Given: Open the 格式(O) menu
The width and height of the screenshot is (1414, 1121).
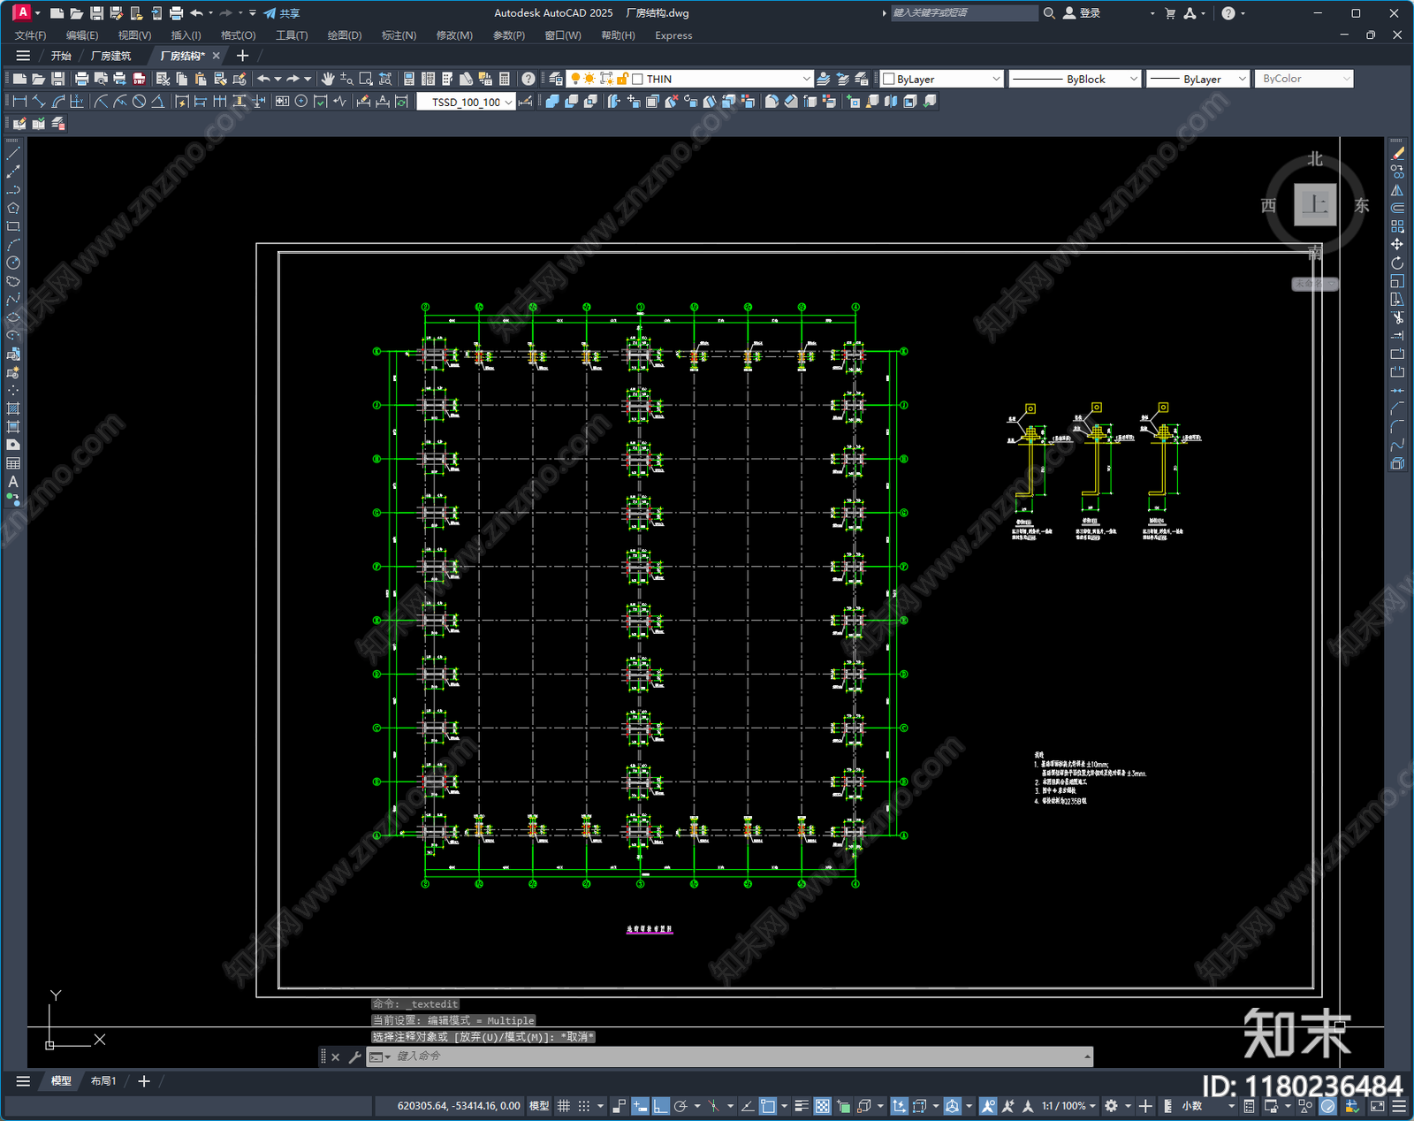Looking at the screenshot, I should tap(238, 35).
